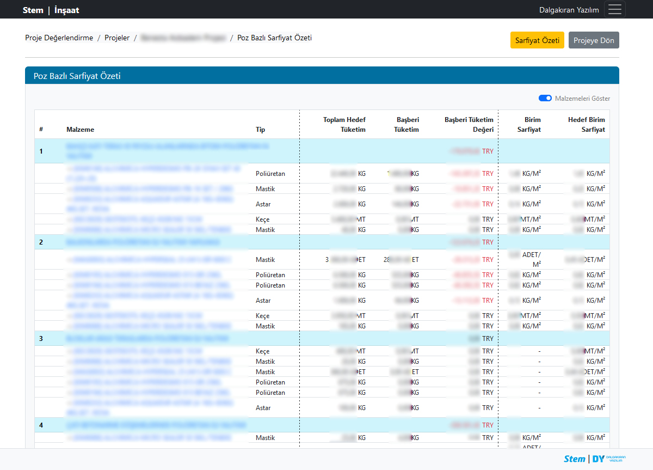
Task: Click the Başberi Tüketim Değeri column header
Action: (469, 125)
